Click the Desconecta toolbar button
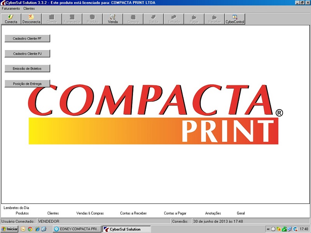The width and height of the screenshot is (311, 233). pos(31,19)
